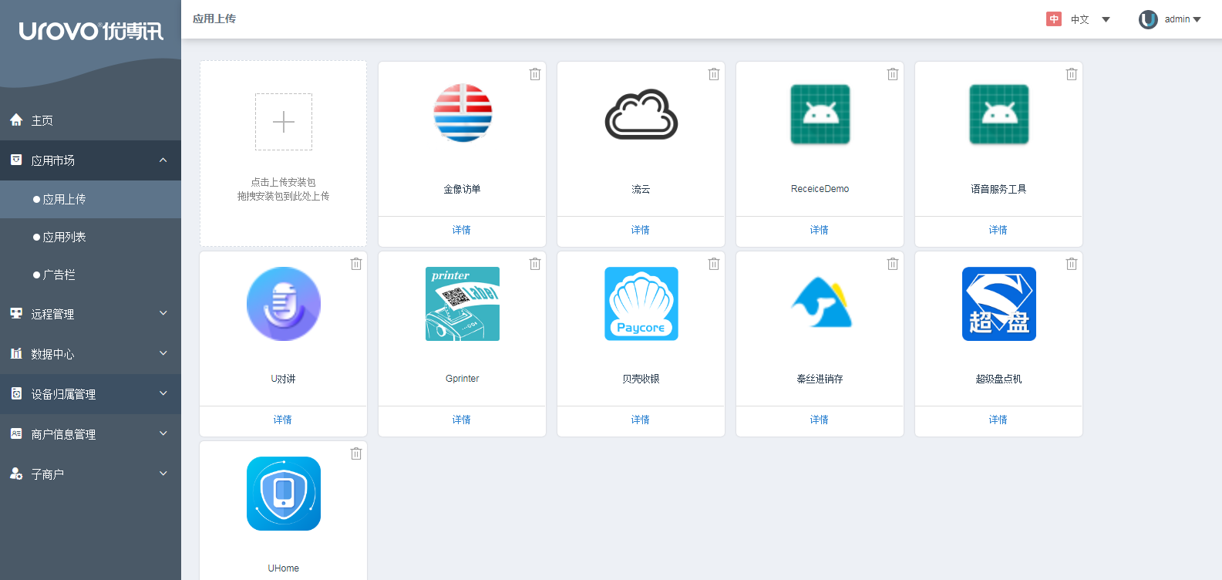This screenshot has width=1222, height=580.
Task: Open the 中文 language dropdown arrow
Action: pos(1106,20)
